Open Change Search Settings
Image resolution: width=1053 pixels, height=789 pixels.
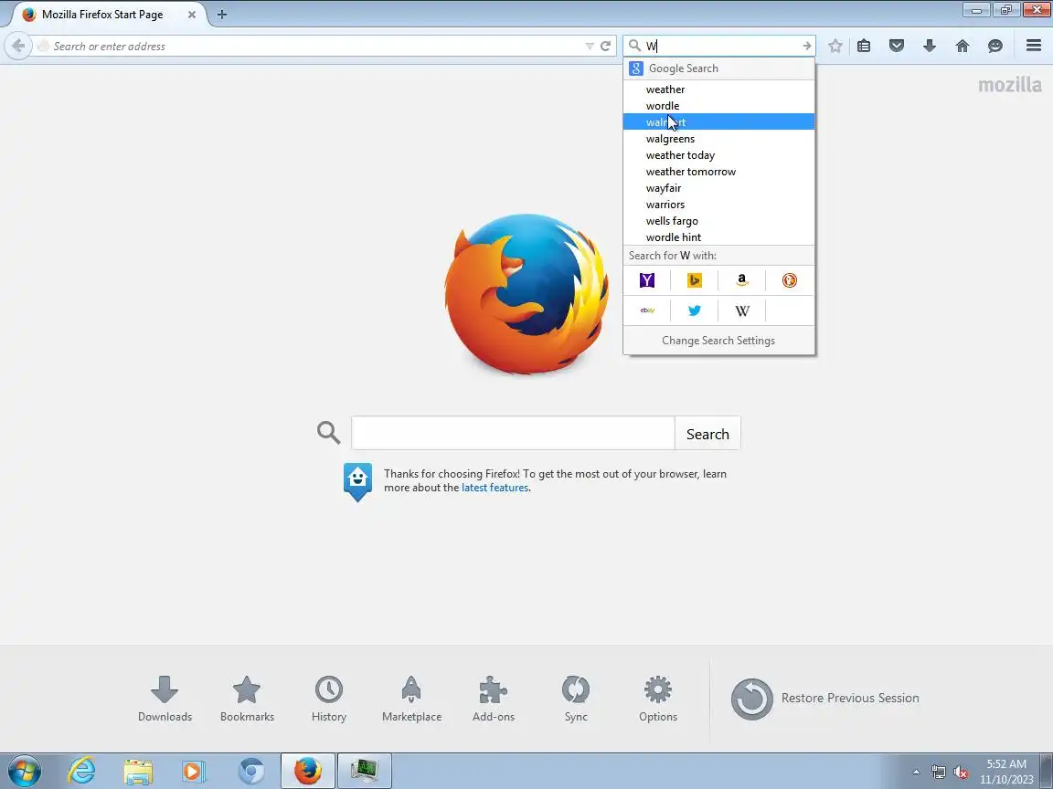tap(718, 340)
